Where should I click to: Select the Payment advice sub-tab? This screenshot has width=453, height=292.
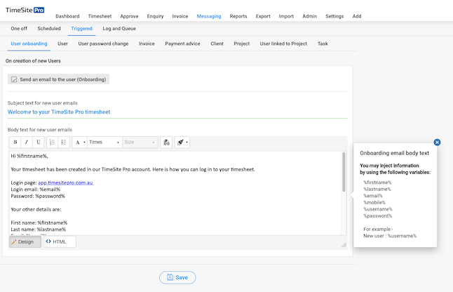[x=182, y=44]
